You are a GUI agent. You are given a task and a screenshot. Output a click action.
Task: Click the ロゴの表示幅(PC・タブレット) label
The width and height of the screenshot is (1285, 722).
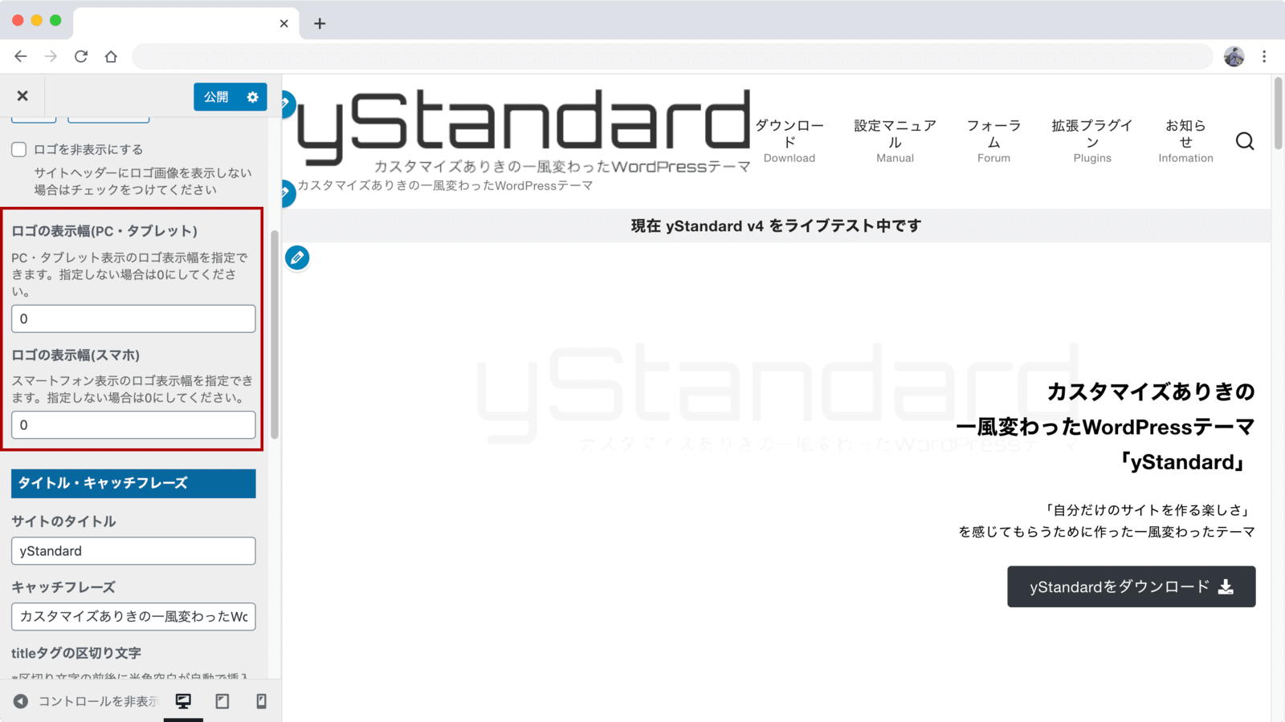[104, 231]
